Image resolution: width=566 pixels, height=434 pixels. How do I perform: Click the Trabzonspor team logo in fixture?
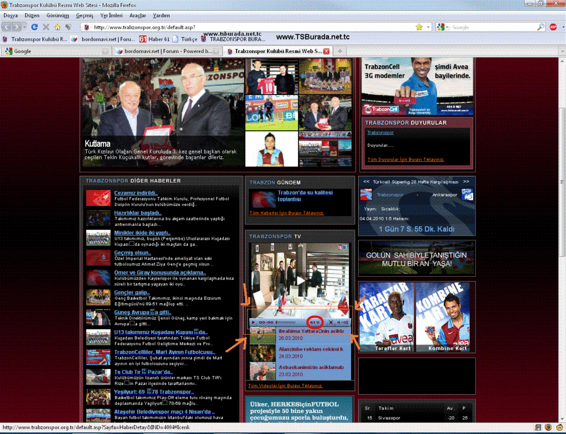[366, 195]
